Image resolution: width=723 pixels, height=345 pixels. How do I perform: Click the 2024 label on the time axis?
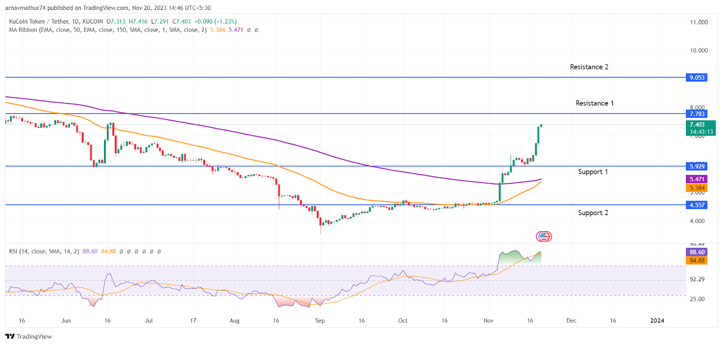coord(657,321)
